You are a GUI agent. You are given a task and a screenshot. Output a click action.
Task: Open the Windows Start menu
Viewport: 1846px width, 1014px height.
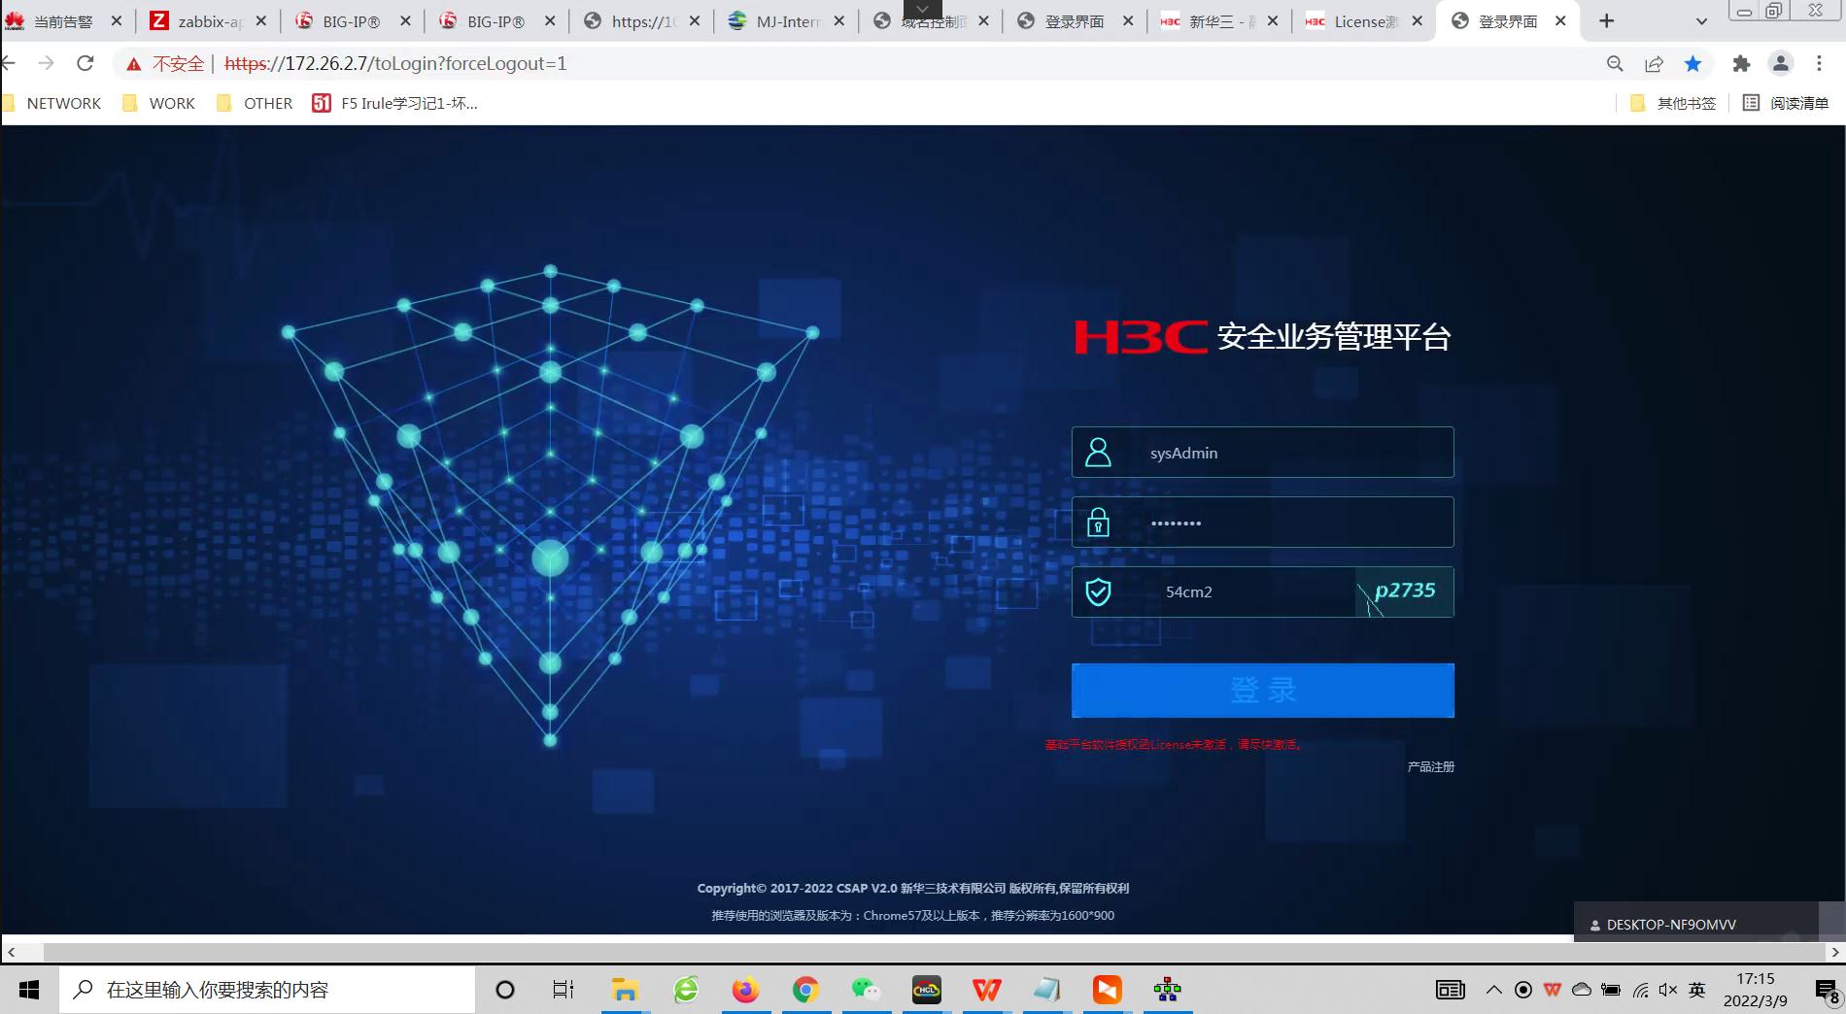tap(29, 990)
